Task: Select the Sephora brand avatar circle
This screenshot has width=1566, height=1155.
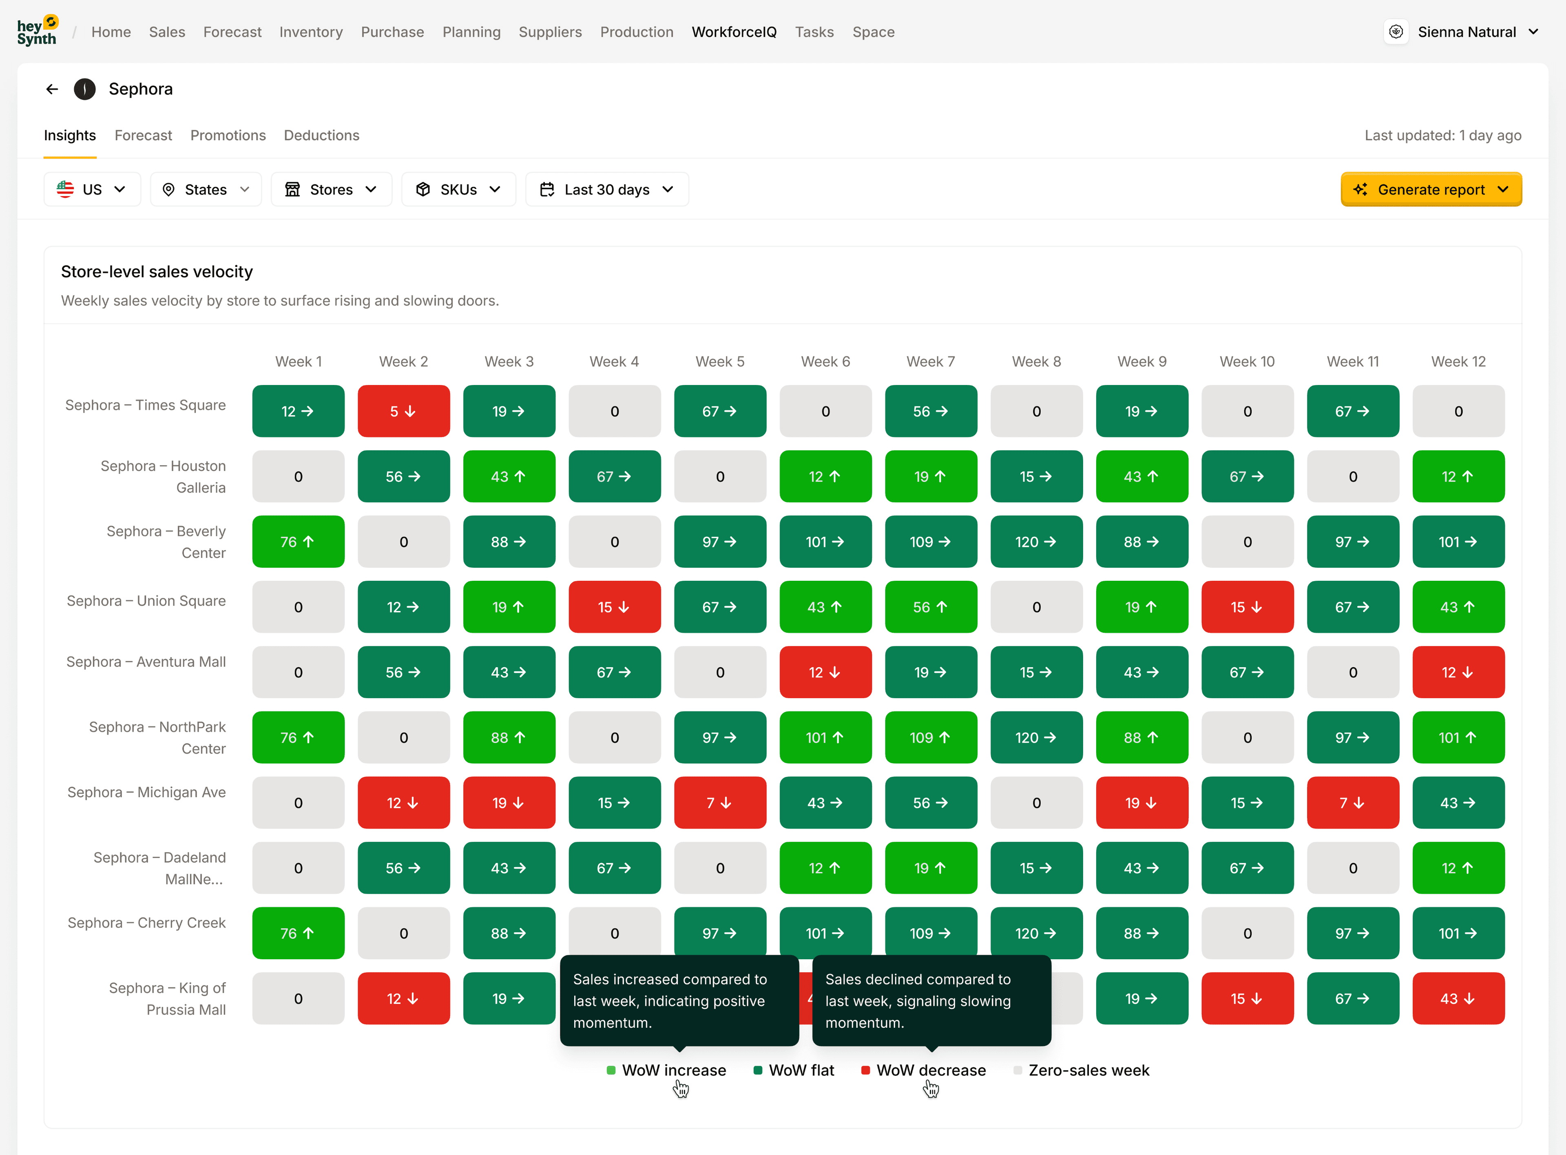Action: (84, 89)
